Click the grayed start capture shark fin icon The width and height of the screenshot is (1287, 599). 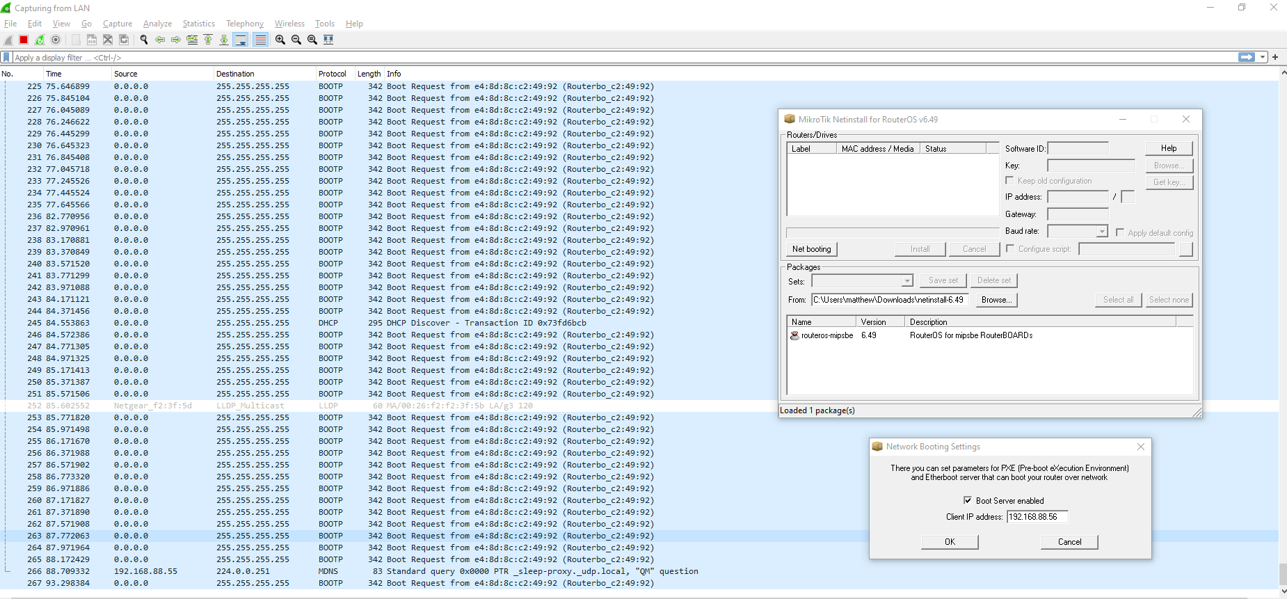[8, 40]
